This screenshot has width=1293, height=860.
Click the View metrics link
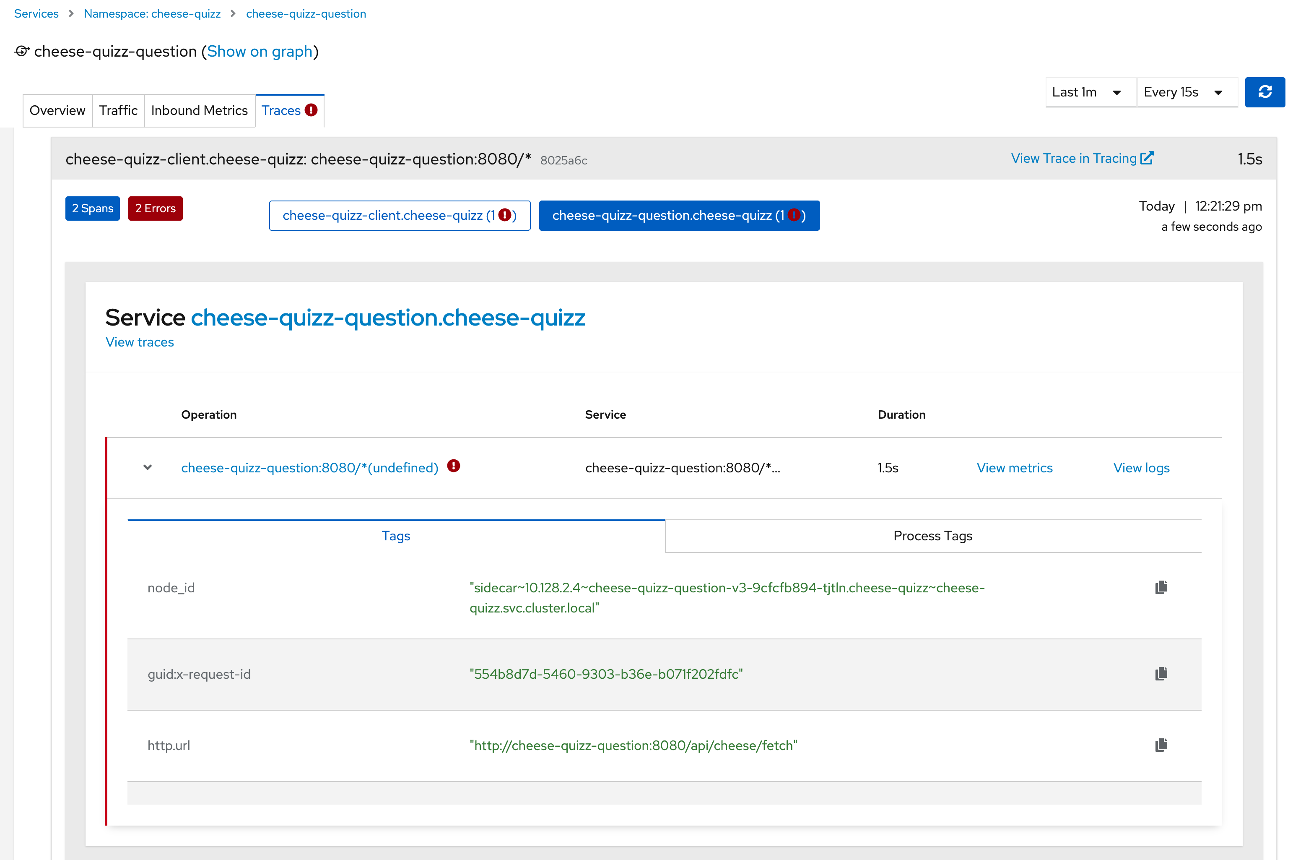point(1014,468)
